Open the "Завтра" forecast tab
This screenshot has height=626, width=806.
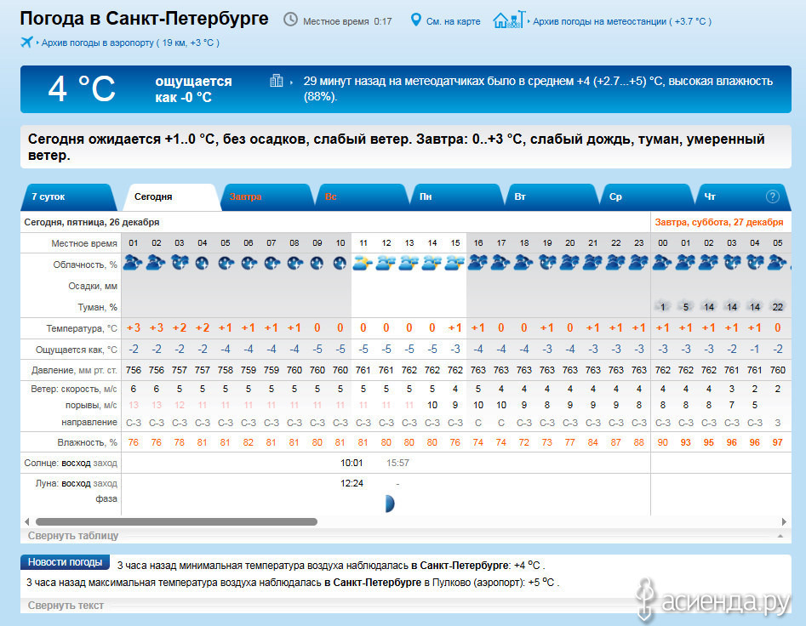point(246,197)
